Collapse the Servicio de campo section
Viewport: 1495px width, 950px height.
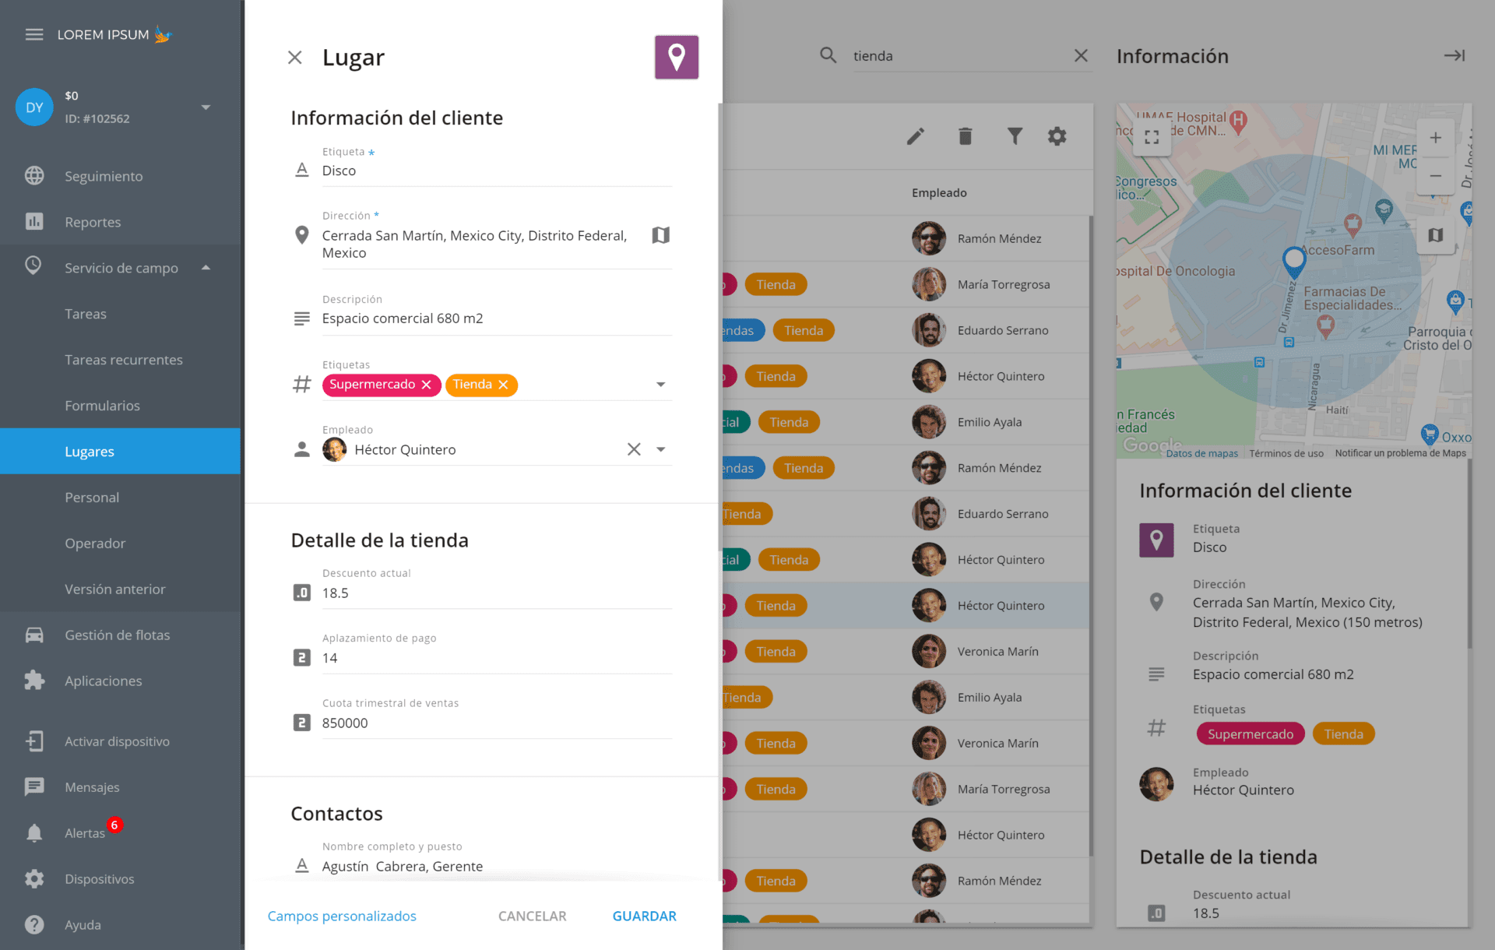(x=206, y=267)
